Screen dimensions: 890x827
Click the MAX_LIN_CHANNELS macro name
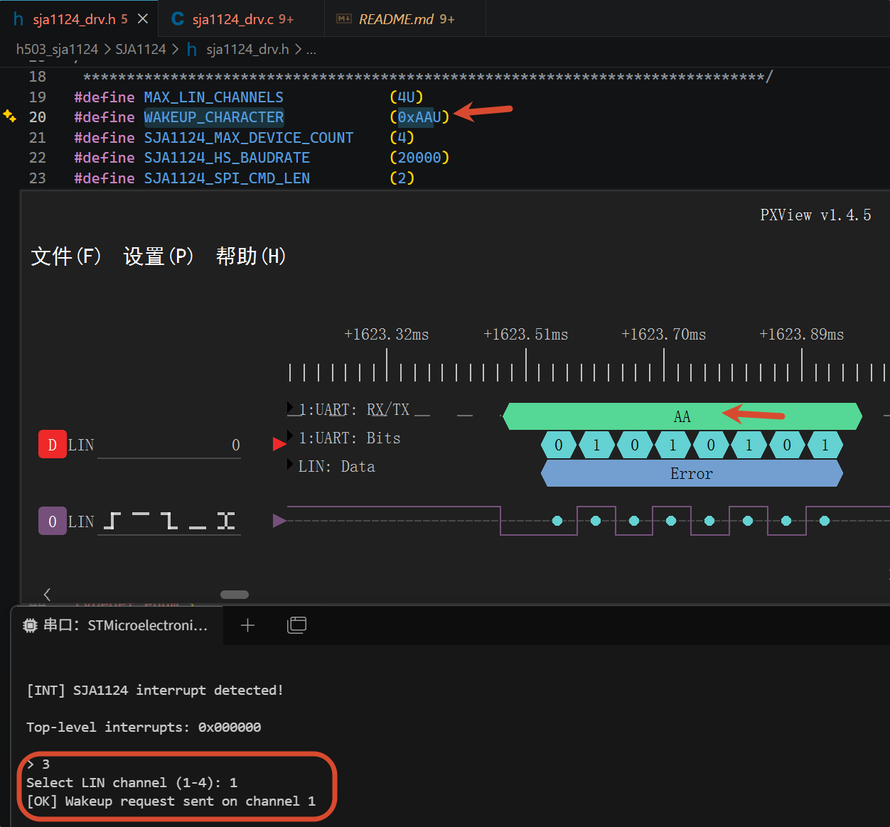tap(213, 97)
